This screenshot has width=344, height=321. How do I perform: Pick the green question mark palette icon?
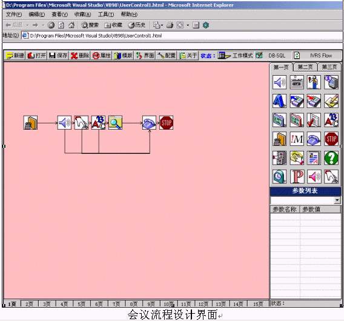[331, 157]
